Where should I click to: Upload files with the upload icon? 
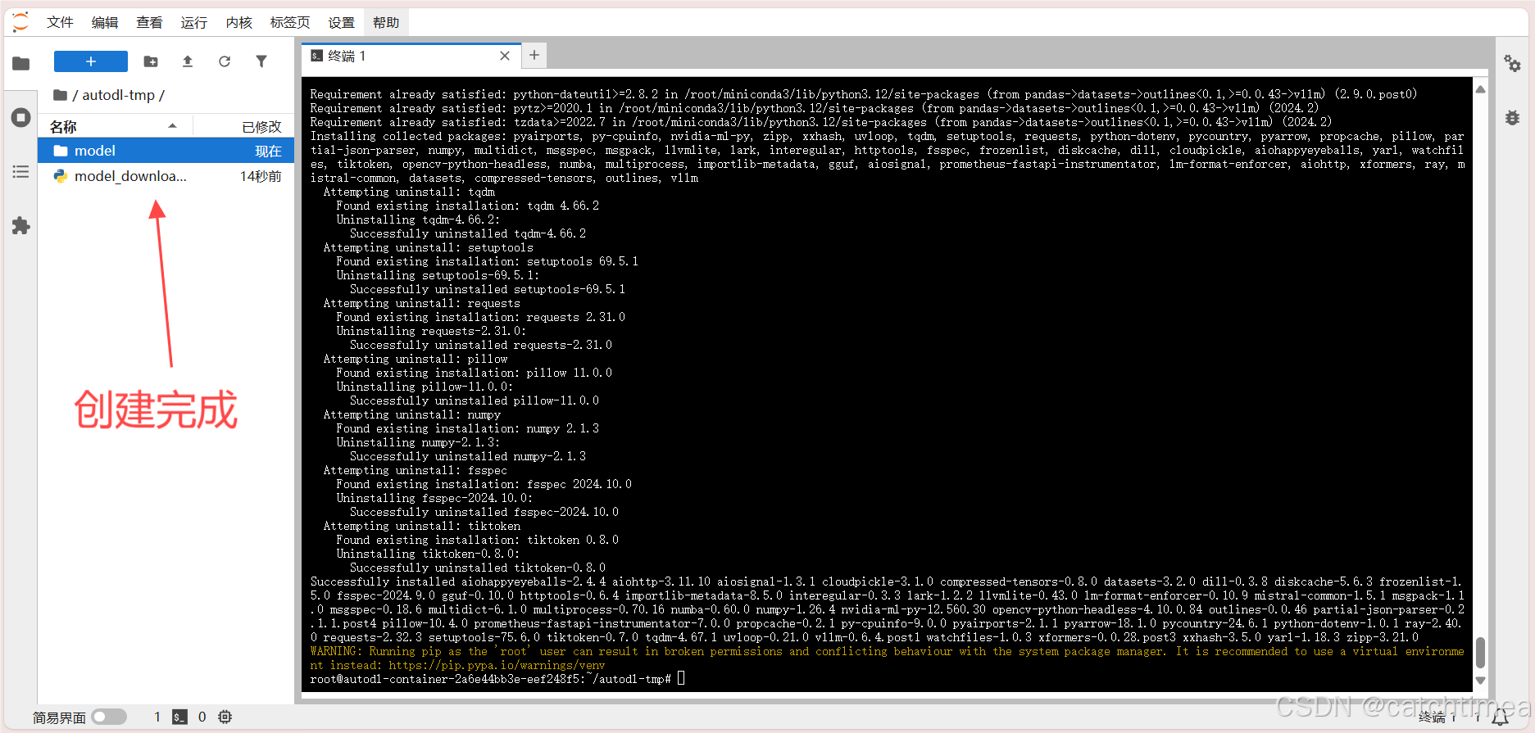pos(188,61)
